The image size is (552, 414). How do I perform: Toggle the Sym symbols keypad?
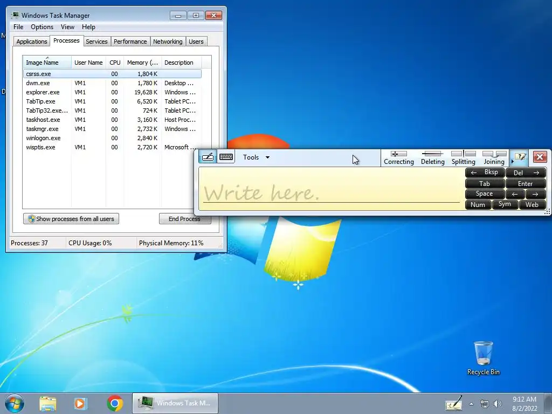(505, 204)
